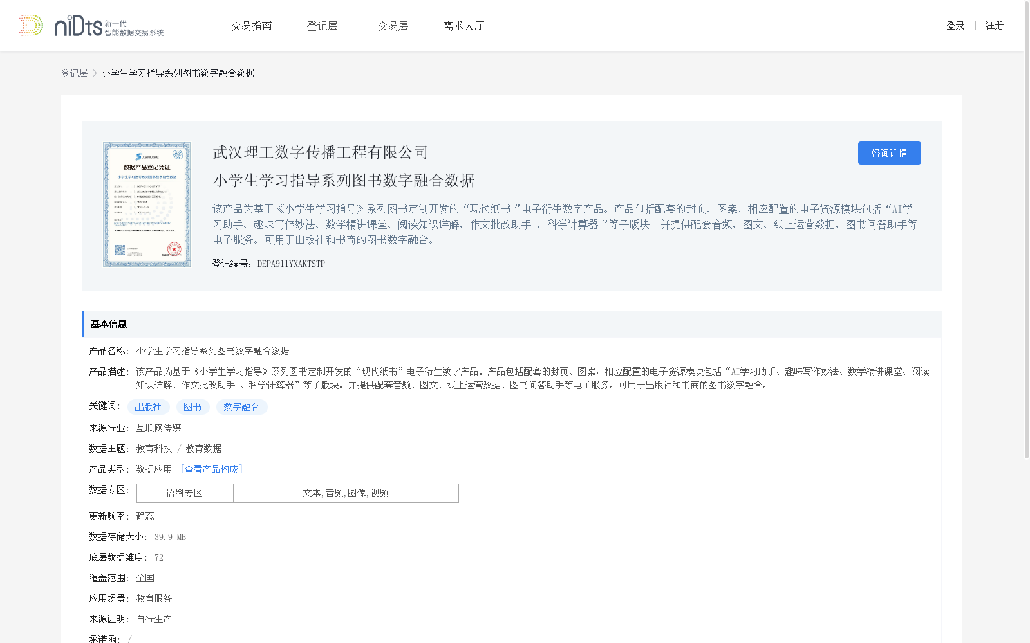Click the 咨询详情 button
The width and height of the screenshot is (1030, 643).
890,153
